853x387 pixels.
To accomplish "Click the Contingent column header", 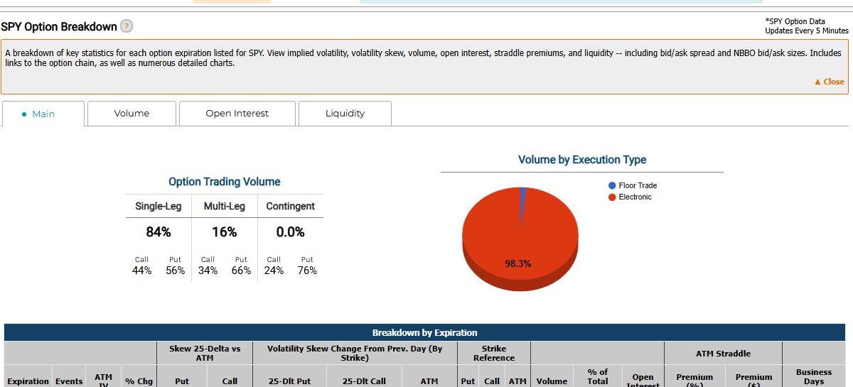I will pyautogui.click(x=290, y=206).
